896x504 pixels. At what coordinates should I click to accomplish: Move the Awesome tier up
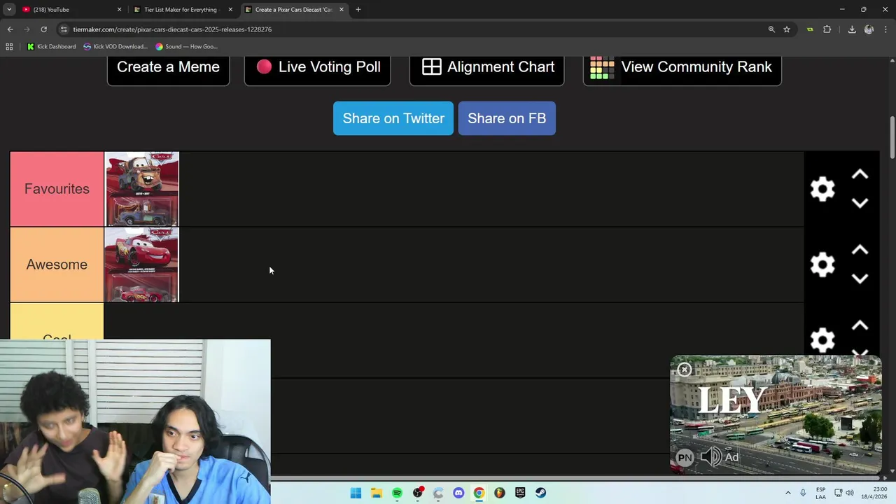pyautogui.click(x=860, y=251)
